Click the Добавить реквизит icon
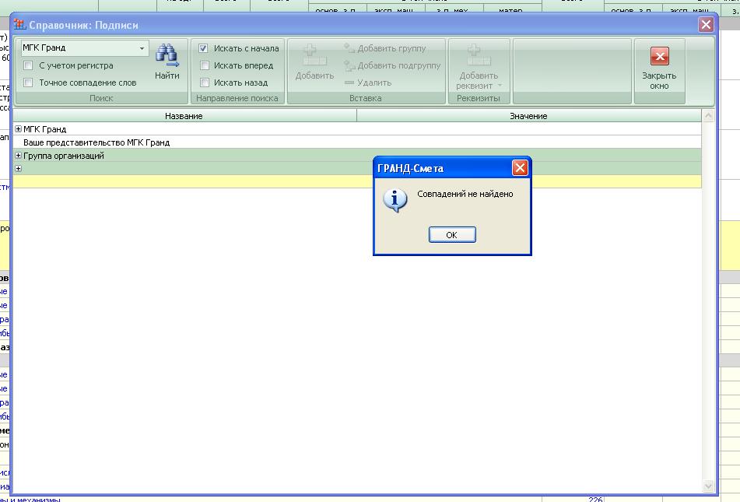Viewport: 740px width, 502px height. point(479,55)
